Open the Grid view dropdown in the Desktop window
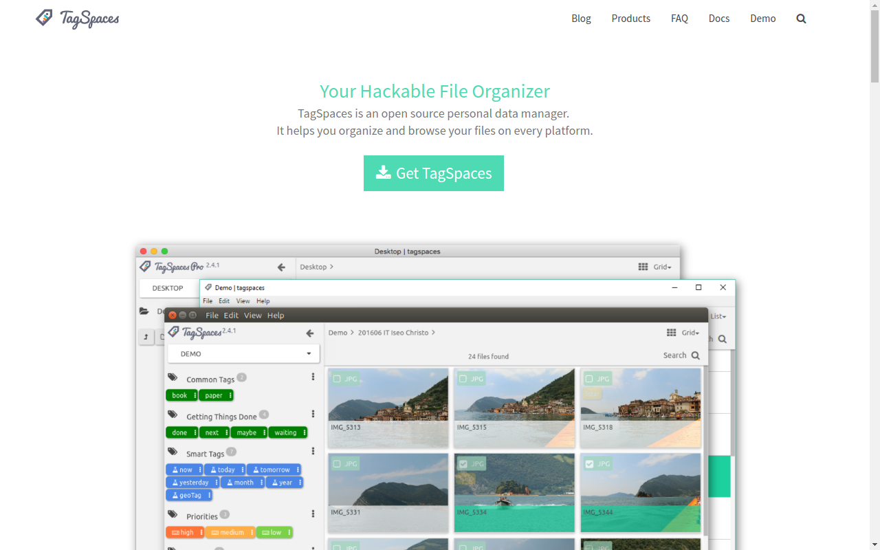The width and height of the screenshot is (880, 550). [662, 267]
